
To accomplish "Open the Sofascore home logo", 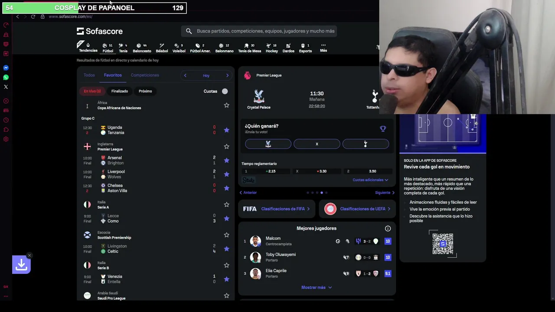I will click(x=100, y=31).
